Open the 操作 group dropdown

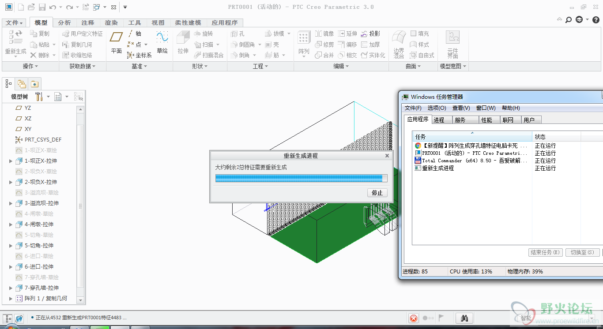coord(30,66)
